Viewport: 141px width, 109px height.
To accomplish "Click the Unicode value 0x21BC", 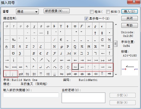I will [128, 36].
